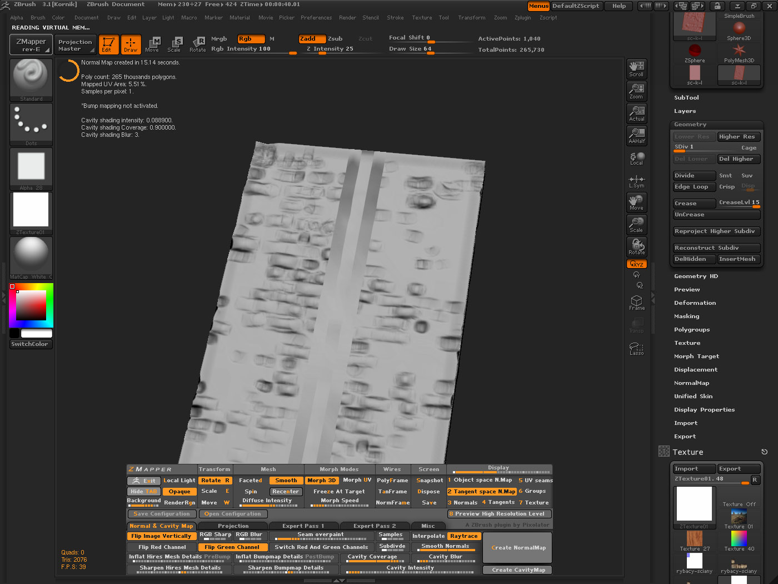Disable the Flip Green Channel toggle

point(232,547)
